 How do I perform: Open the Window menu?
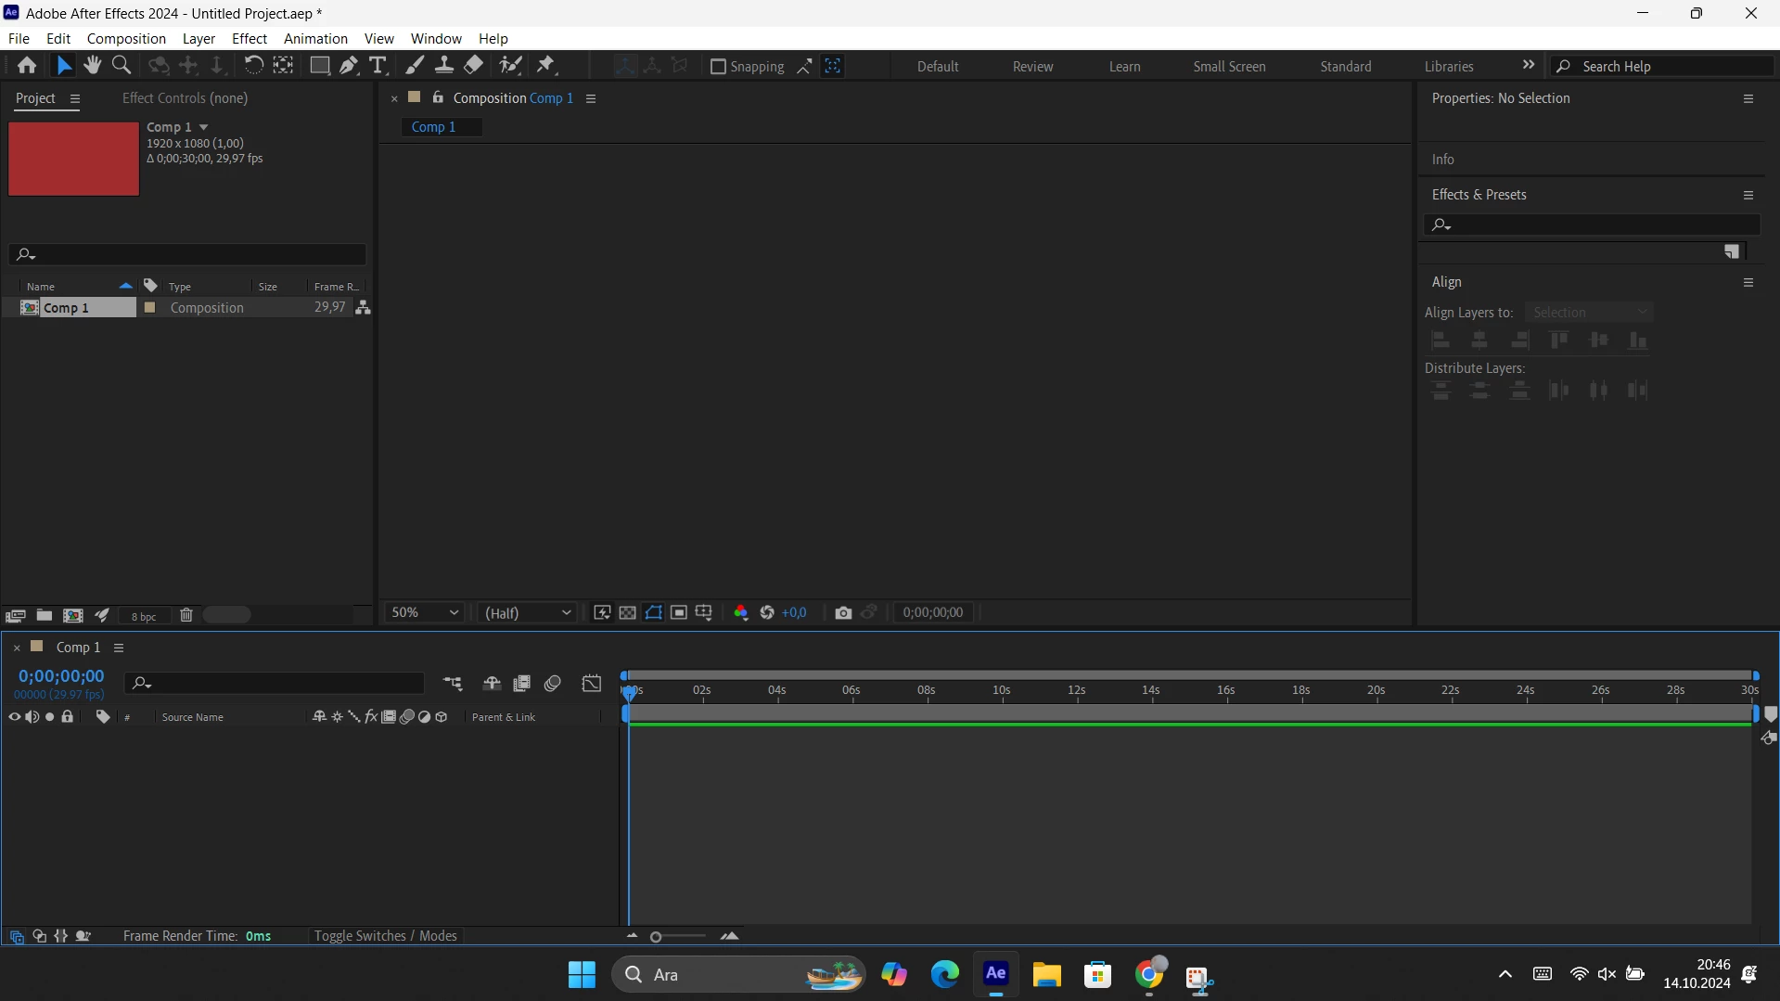point(436,38)
